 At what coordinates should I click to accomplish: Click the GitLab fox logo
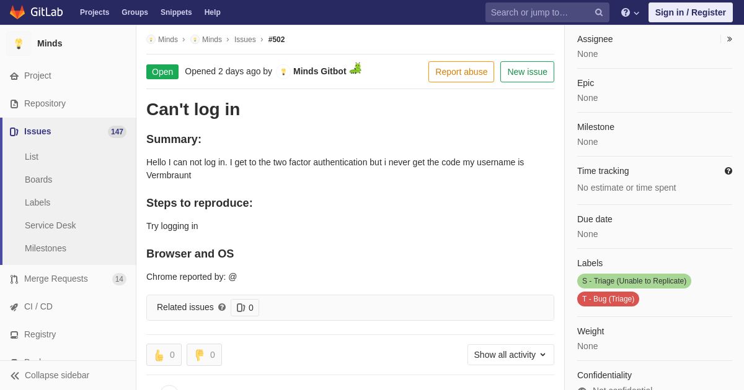pyautogui.click(x=17, y=12)
